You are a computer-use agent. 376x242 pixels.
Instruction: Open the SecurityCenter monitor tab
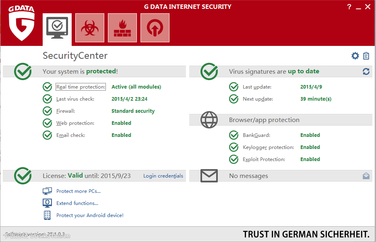point(57,28)
